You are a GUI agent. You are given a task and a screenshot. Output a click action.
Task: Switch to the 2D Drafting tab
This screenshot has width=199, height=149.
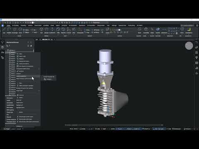tap(15, 26)
